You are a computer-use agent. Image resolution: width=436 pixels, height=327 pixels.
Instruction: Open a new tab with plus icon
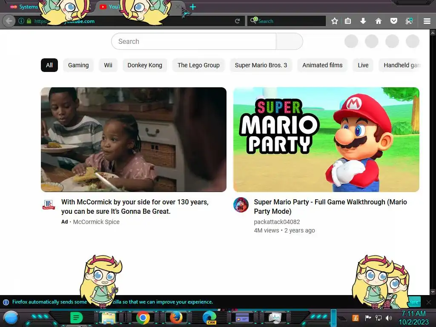click(193, 7)
